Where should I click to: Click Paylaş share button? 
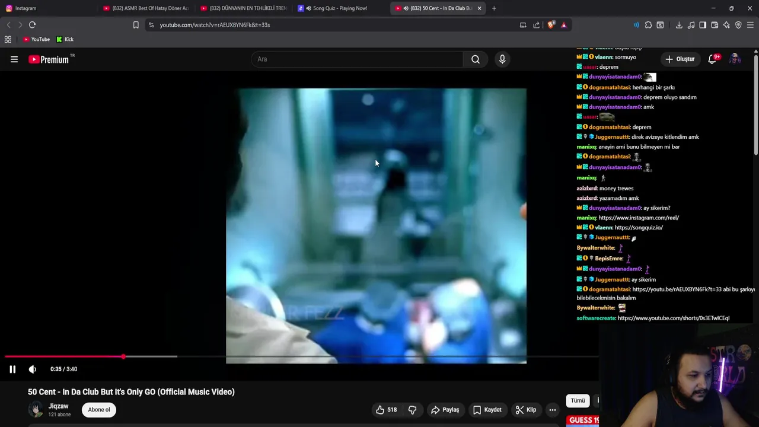click(445, 410)
